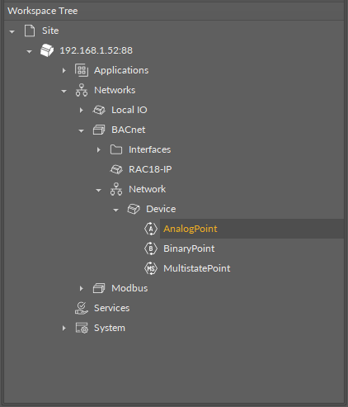Expand the Interfaces folder arrow
The height and width of the screenshot is (407, 348).
coord(98,149)
